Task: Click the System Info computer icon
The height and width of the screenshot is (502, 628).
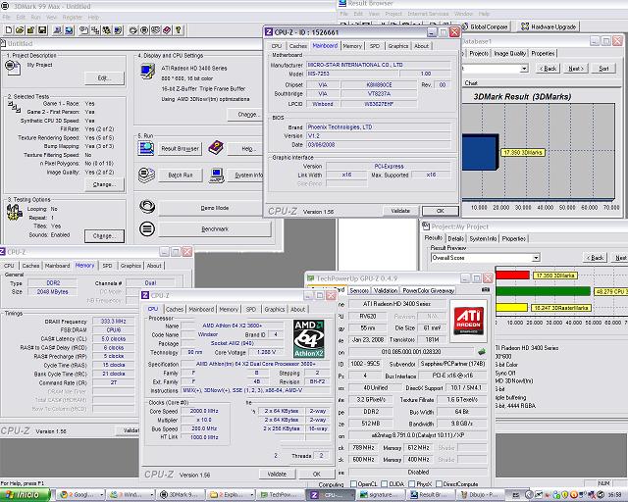Action: point(216,176)
